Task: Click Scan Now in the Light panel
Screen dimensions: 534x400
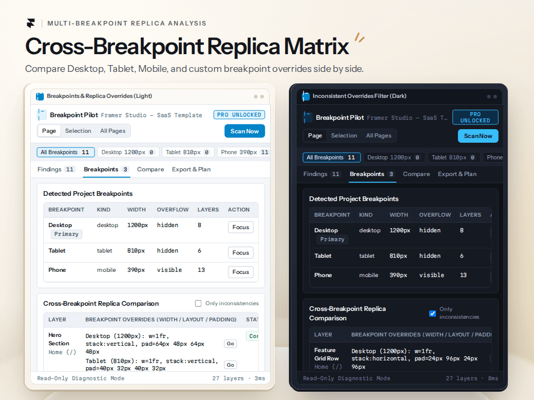Action: [245, 131]
